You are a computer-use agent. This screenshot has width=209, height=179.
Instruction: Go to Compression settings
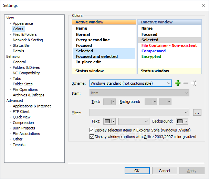point(23,123)
